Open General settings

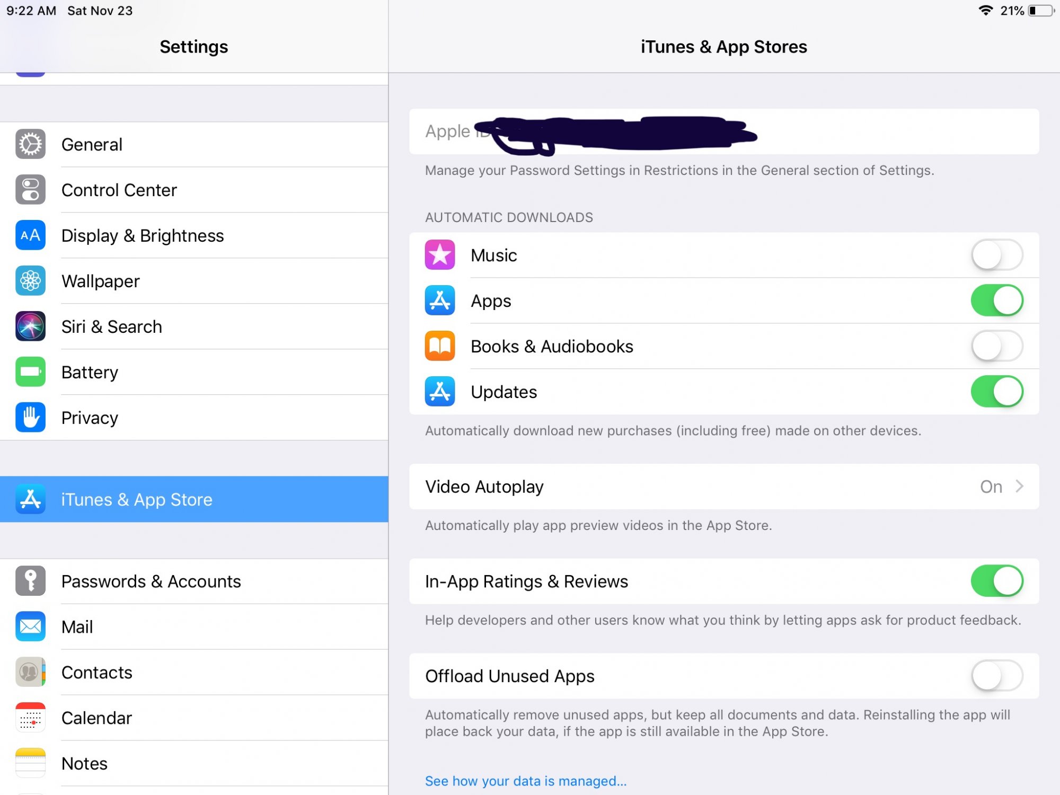tap(194, 144)
